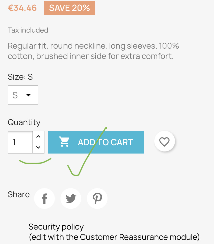This screenshot has width=214, height=244.
Task: Click the Facebook share circle
Action: tap(44, 198)
